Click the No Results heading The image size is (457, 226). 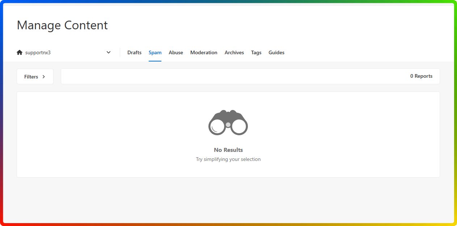coord(228,150)
